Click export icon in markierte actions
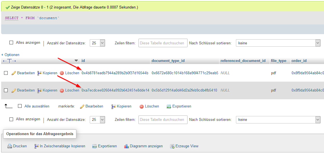This screenshot has width=324, height=157. 169,106
